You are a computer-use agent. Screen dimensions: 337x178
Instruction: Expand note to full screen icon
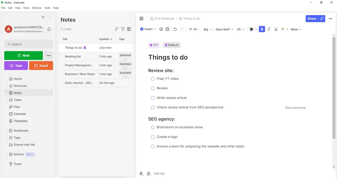point(141,19)
